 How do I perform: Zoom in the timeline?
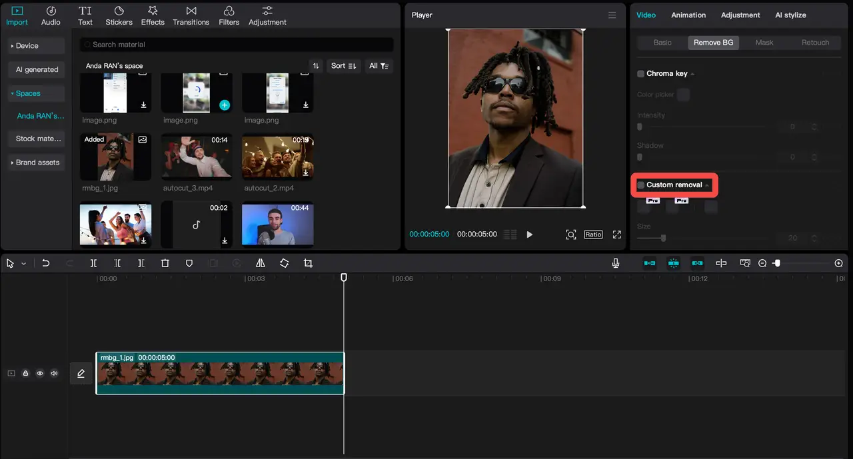pos(839,263)
